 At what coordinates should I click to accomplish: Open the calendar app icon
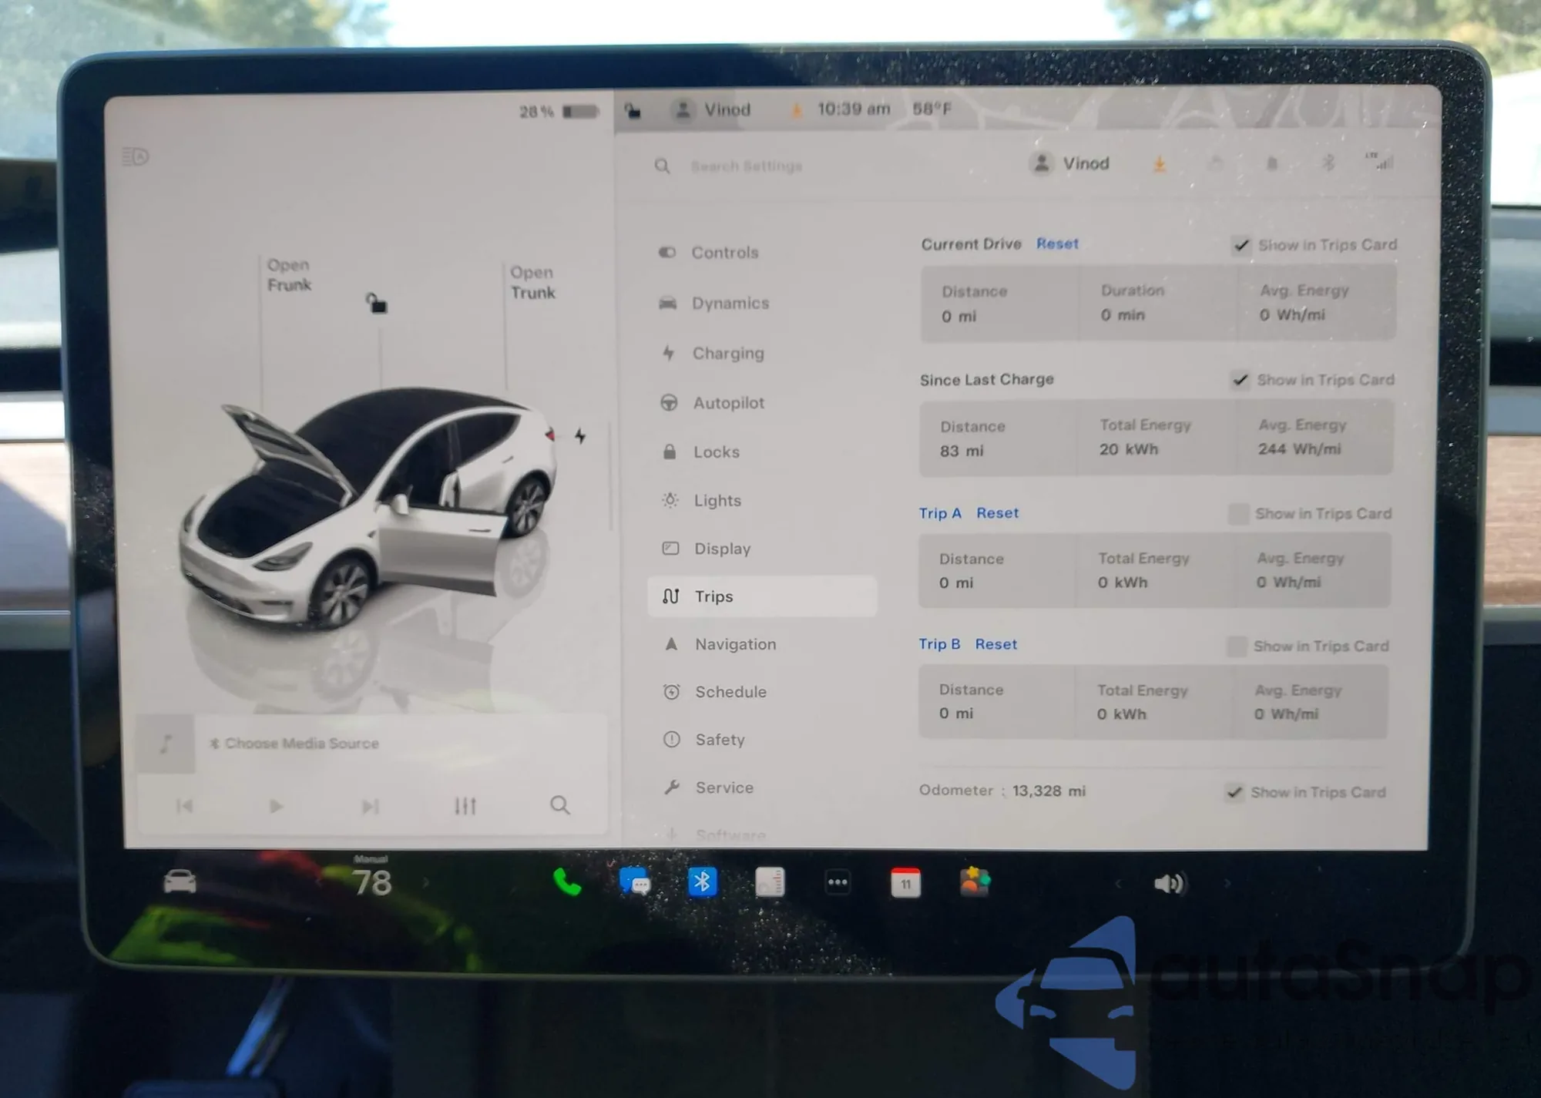pos(905,883)
